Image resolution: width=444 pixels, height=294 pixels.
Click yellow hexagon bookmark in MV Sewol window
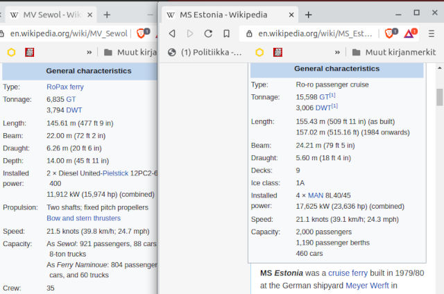pyautogui.click(x=11, y=52)
